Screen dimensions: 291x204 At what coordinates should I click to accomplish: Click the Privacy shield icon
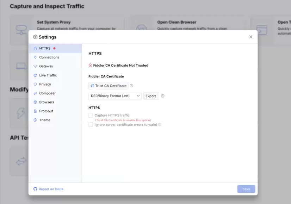35,84
